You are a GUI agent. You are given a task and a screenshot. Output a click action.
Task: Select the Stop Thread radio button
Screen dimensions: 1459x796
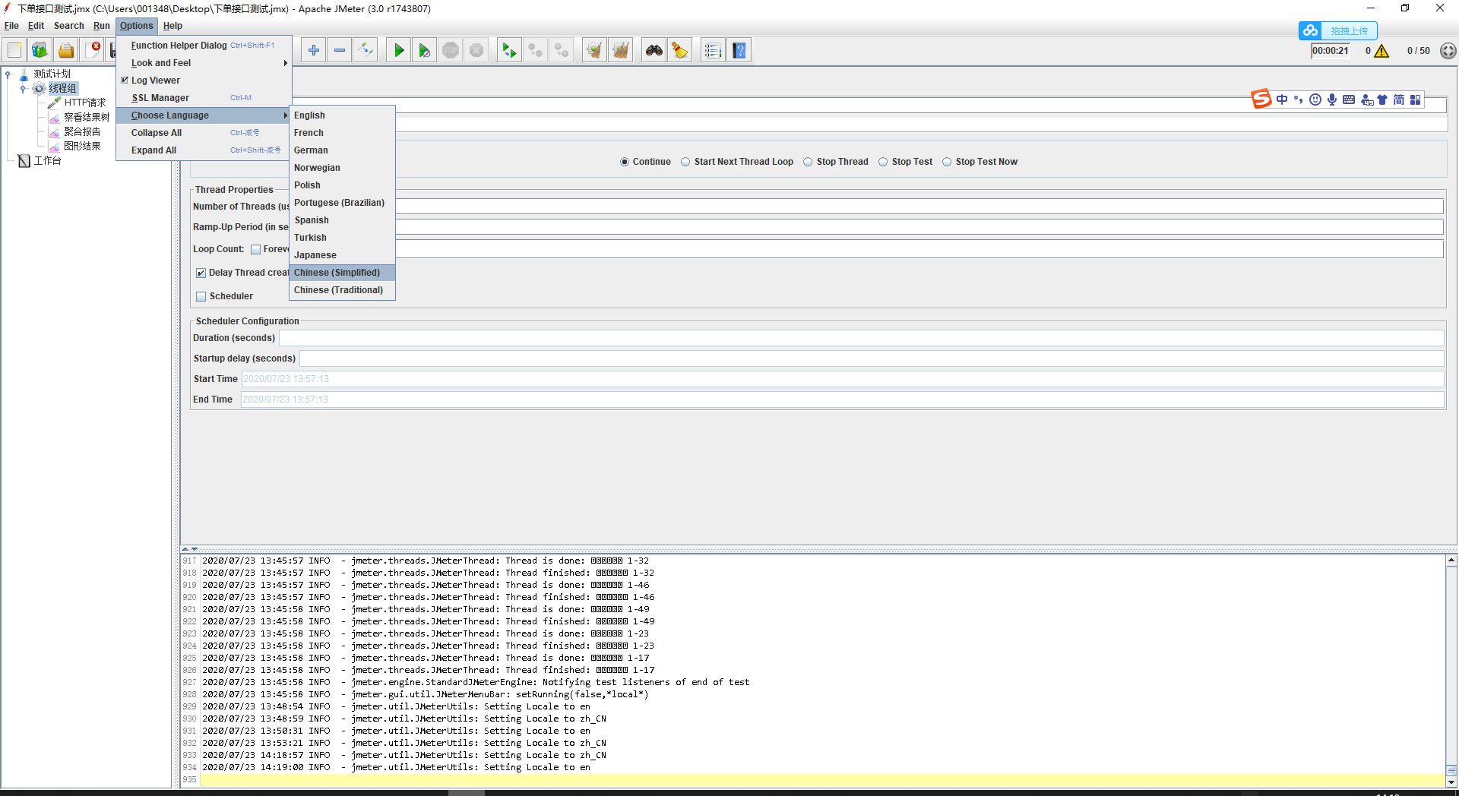click(808, 162)
